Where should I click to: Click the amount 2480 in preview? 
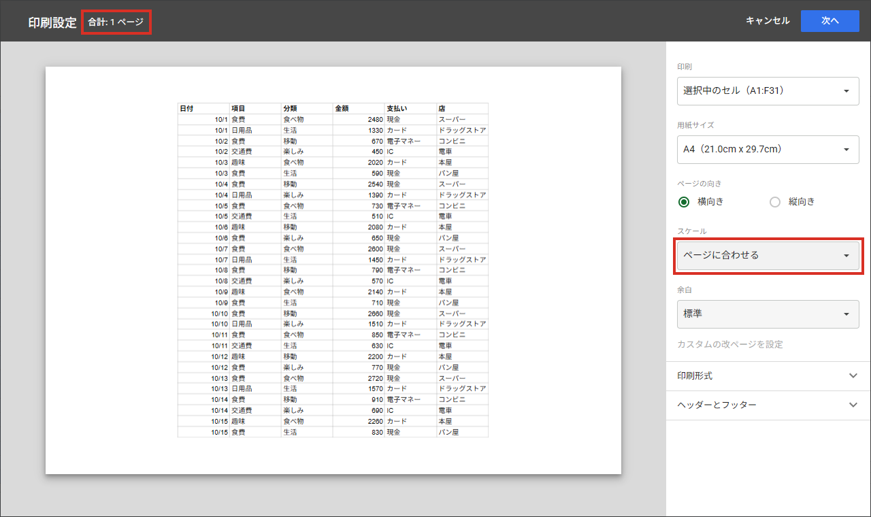pos(375,120)
